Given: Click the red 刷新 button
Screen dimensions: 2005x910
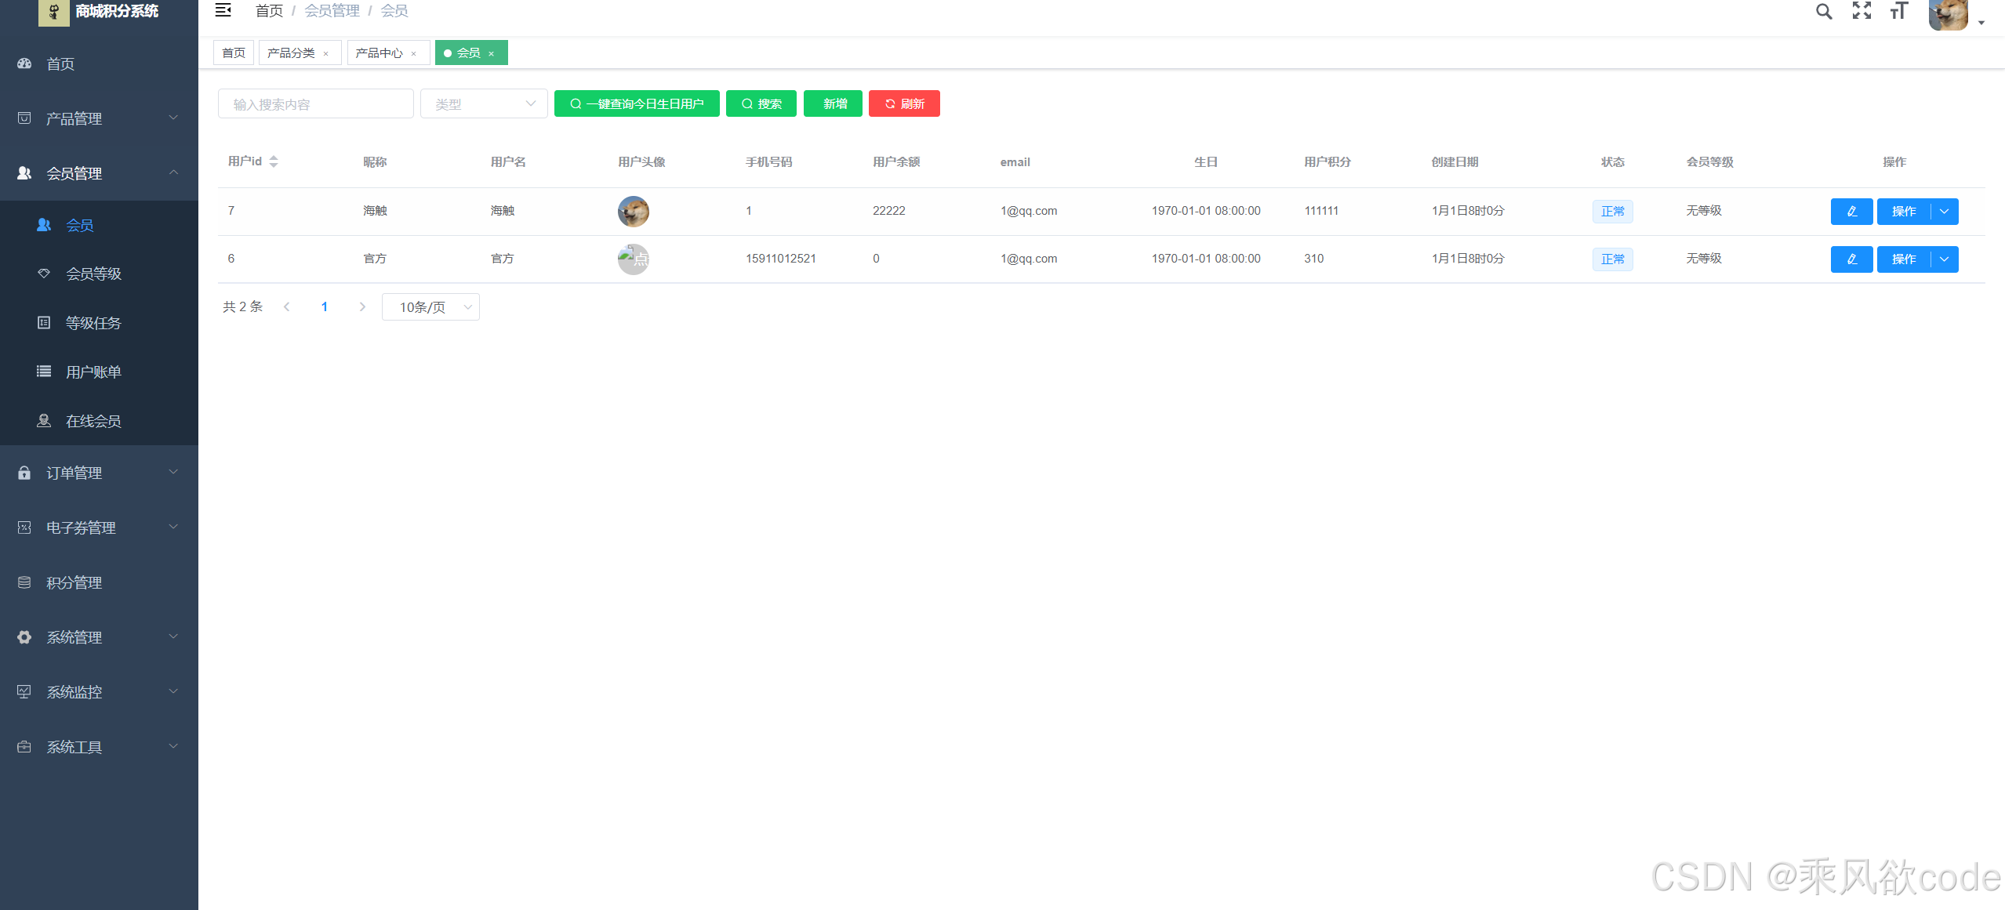Looking at the screenshot, I should pos(904,104).
